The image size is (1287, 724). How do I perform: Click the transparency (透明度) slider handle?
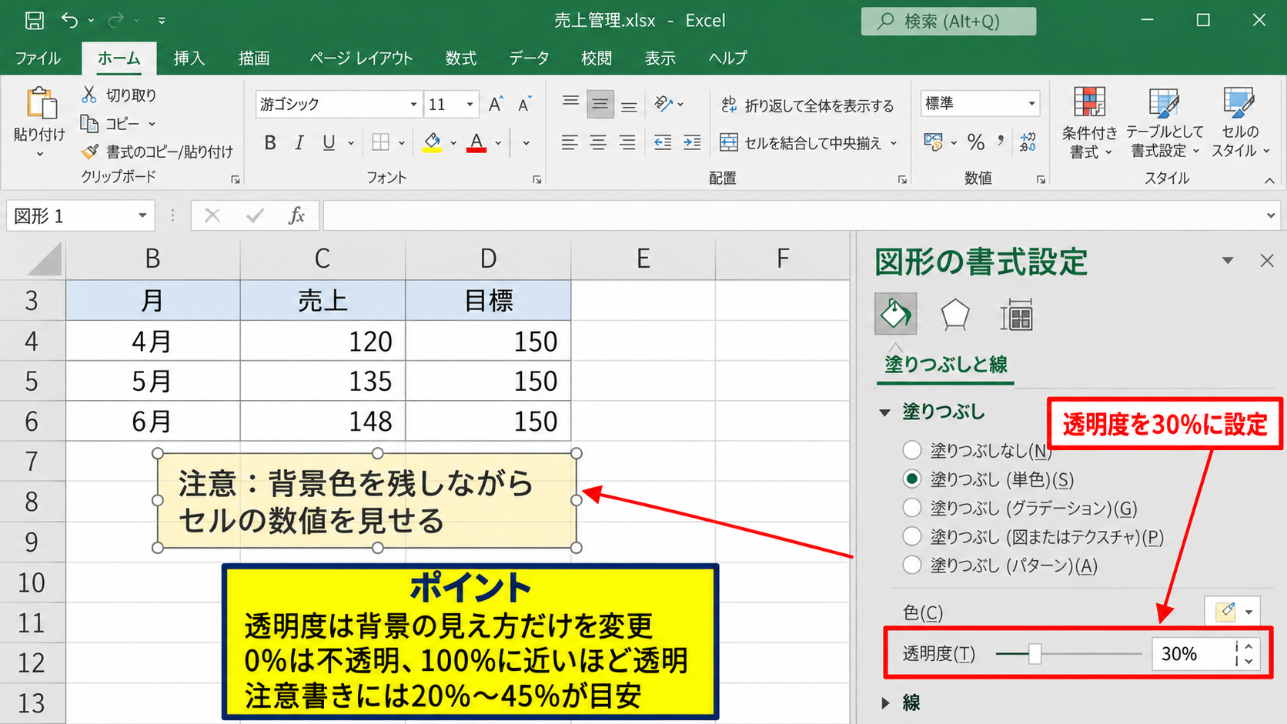(x=1035, y=654)
